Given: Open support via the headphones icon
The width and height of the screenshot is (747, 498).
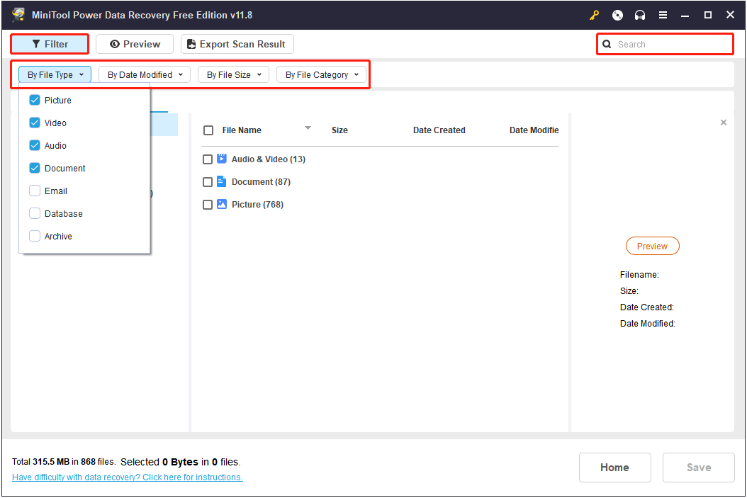Looking at the screenshot, I should (x=640, y=15).
